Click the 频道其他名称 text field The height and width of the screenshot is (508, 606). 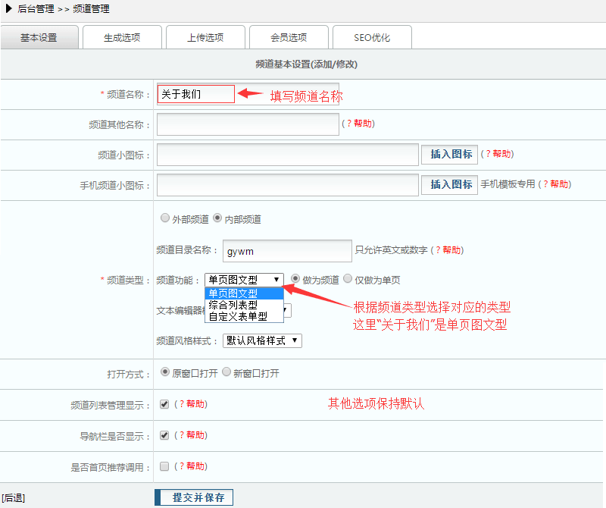[x=248, y=124]
